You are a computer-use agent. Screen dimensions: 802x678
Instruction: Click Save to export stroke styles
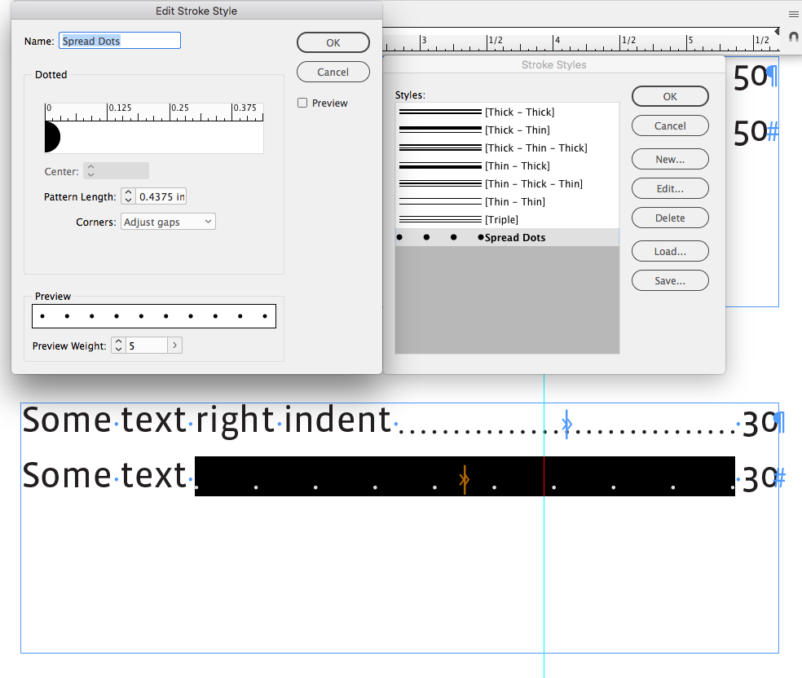[669, 280]
